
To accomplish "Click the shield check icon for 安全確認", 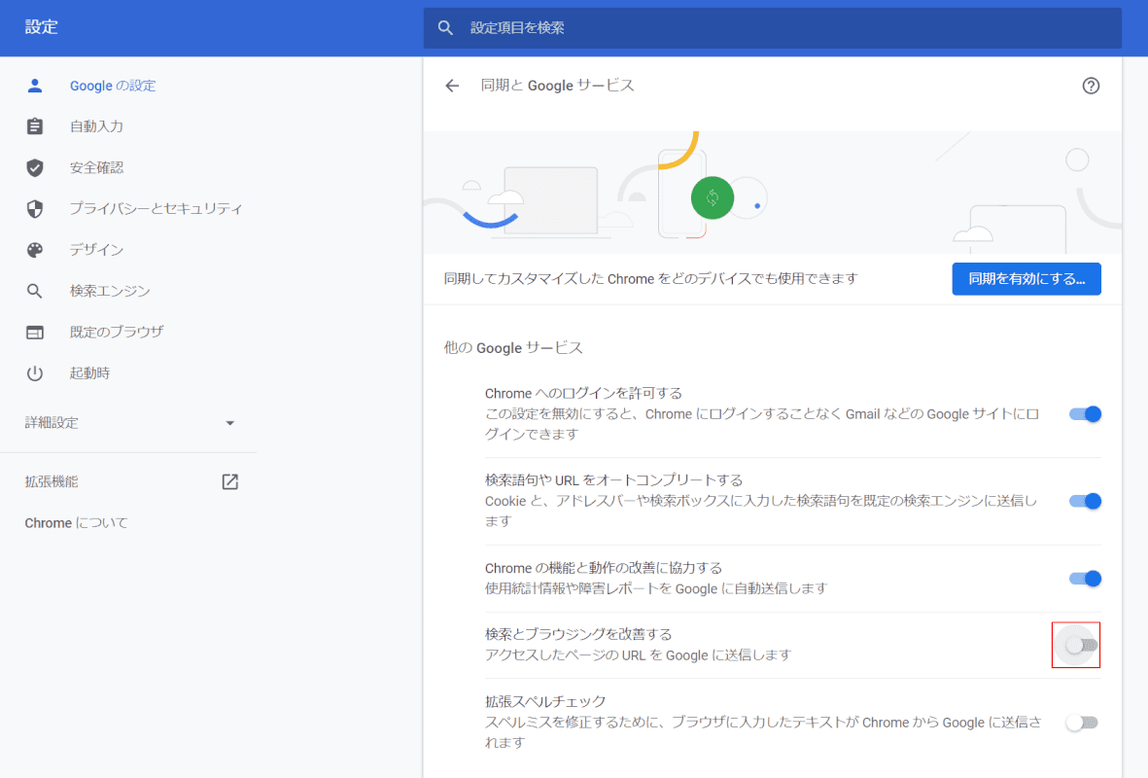I will tap(34, 168).
